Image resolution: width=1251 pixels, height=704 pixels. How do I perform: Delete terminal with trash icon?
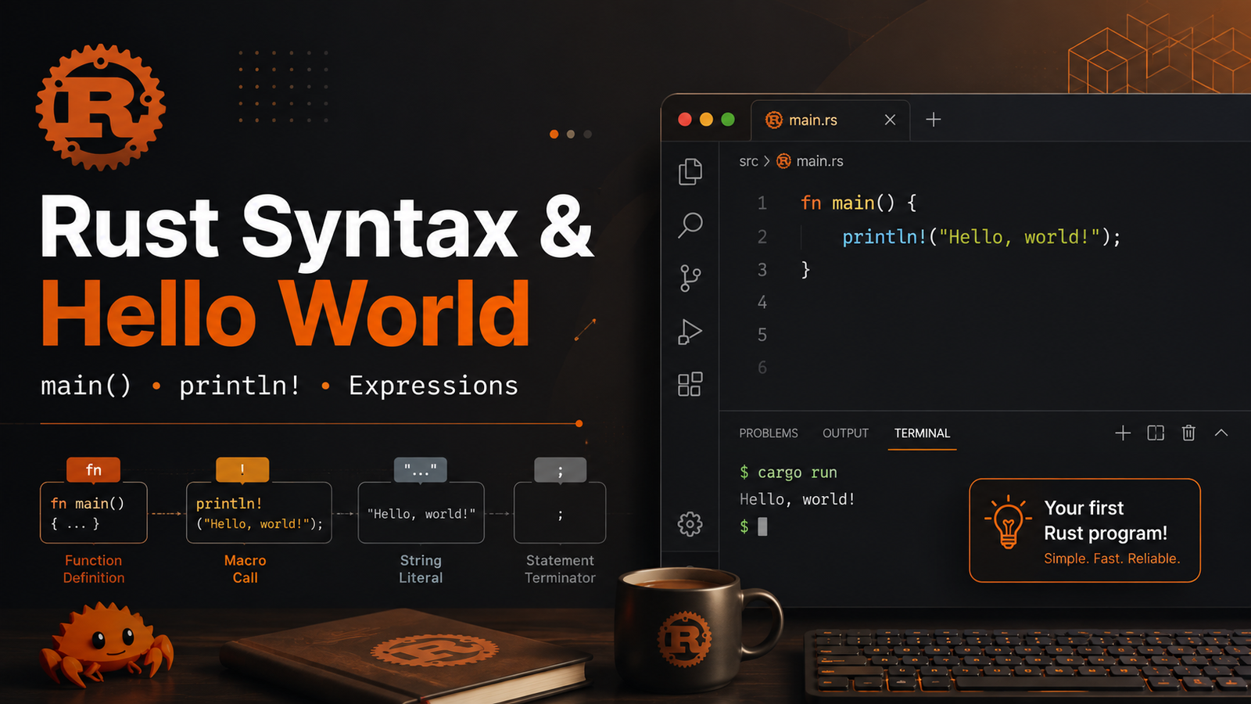coord(1188,433)
